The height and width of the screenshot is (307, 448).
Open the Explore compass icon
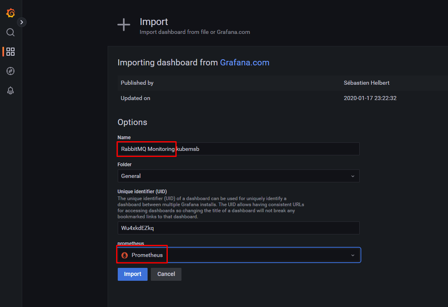(x=10, y=71)
